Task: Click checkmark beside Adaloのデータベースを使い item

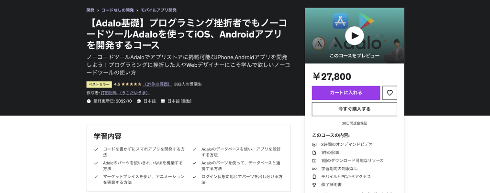Action: click(194, 150)
